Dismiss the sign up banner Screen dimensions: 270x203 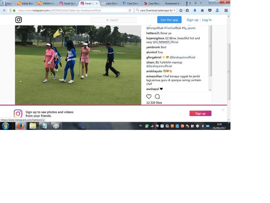223,110
